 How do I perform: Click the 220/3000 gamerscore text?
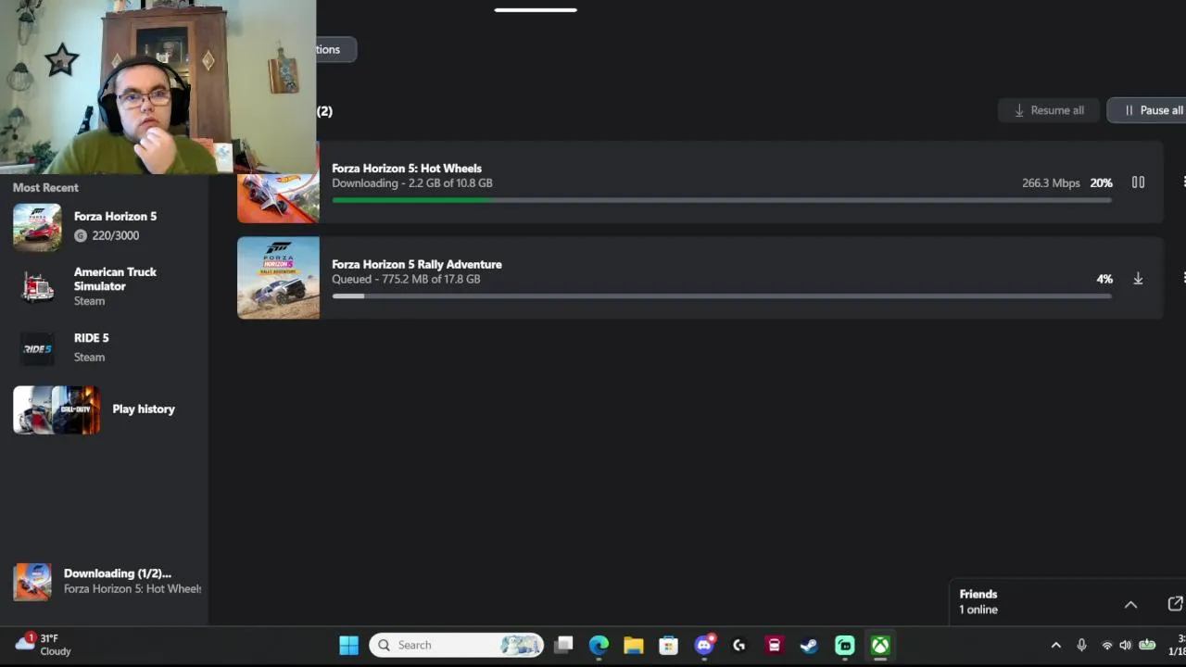[115, 235]
